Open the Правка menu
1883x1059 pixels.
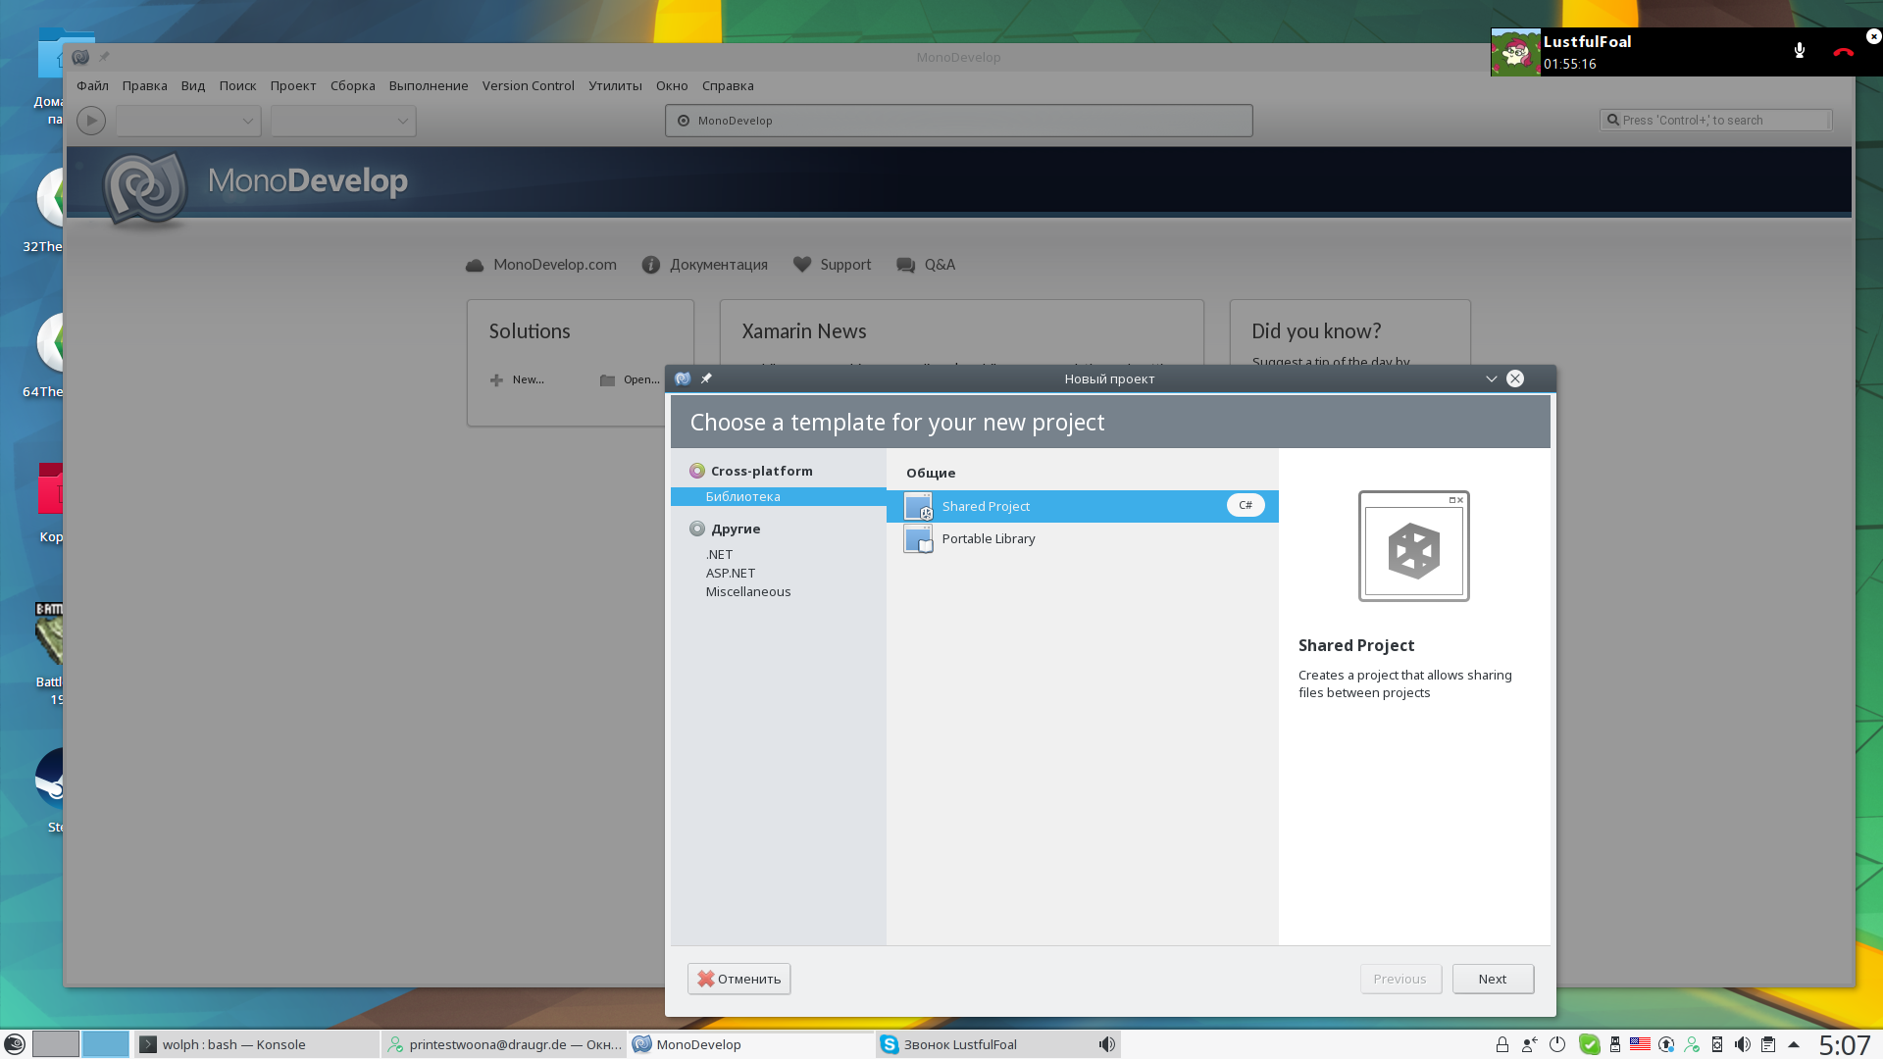[144, 85]
